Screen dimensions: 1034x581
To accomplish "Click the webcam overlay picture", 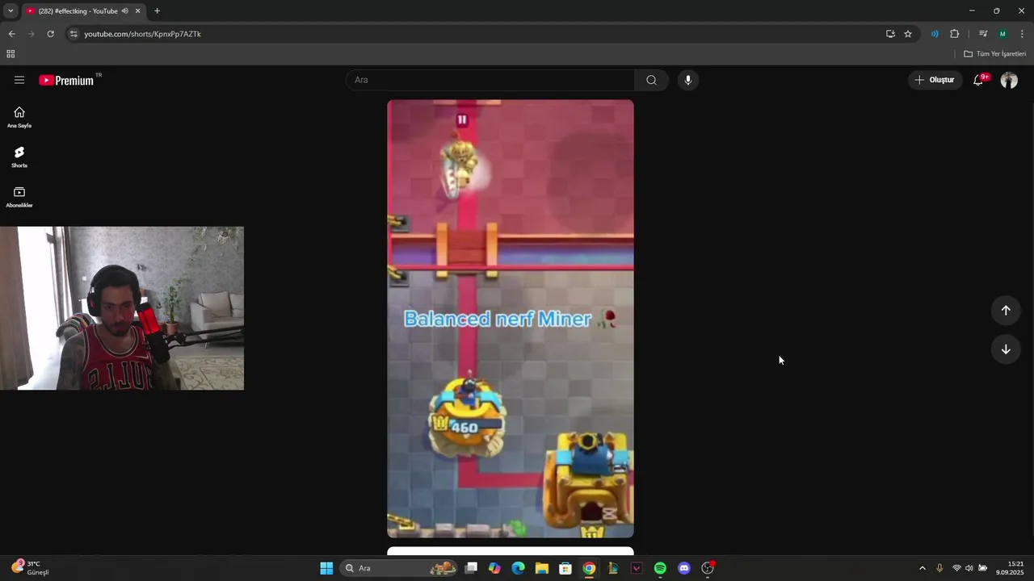I will click(121, 308).
